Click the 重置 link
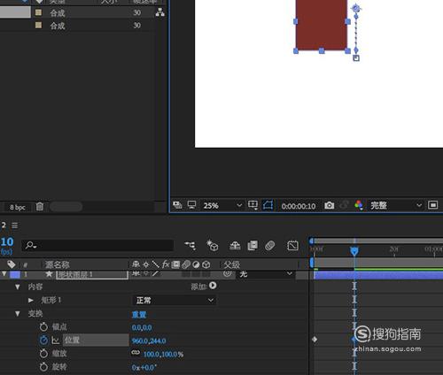The width and height of the screenshot is (443, 375). tap(139, 314)
